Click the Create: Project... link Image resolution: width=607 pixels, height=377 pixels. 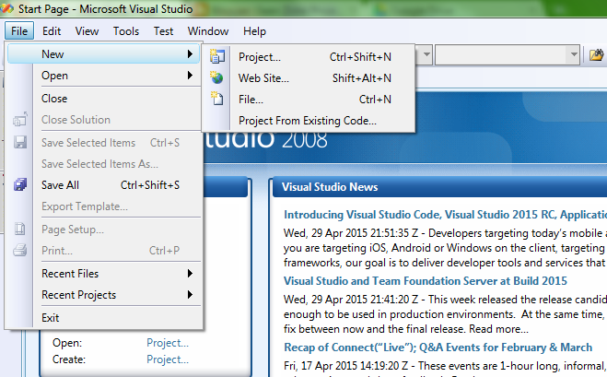pyautogui.click(x=168, y=359)
